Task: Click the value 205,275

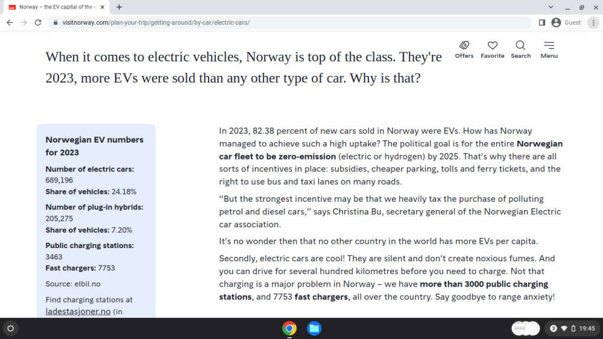Action: click(59, 219)
